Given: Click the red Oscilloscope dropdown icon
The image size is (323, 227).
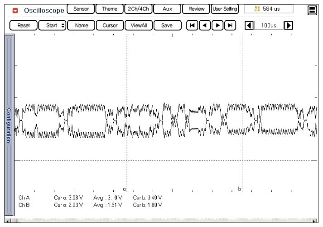Looking at the screenshot, I should [15, 10].
